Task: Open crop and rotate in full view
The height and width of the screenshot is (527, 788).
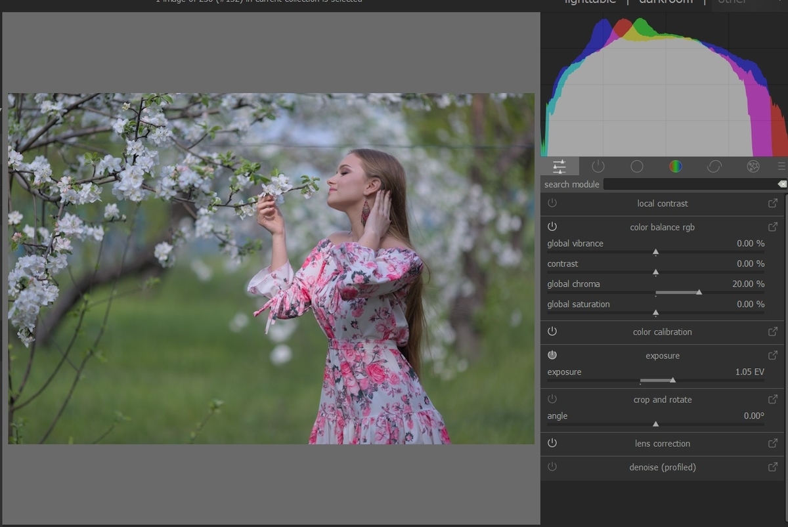Action: tap(773, 400)
